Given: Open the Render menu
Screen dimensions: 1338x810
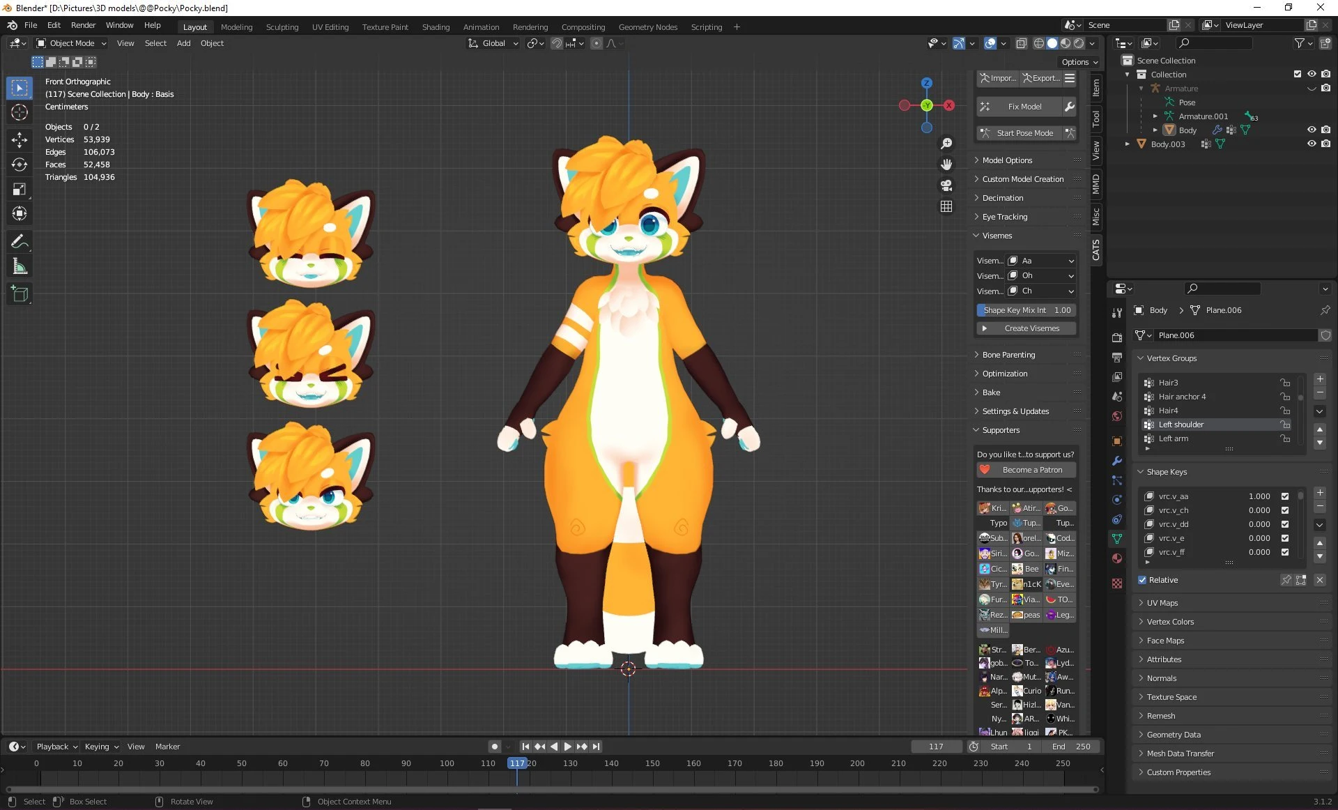Looking at the screenshot, I should (83, 25).
